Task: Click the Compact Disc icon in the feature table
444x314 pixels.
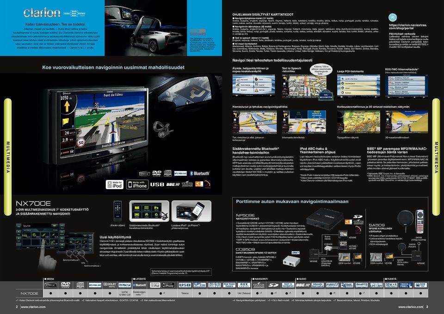Action: click(80, 285)
